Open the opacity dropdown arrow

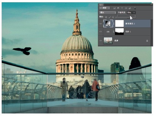[x=134, y=13]
